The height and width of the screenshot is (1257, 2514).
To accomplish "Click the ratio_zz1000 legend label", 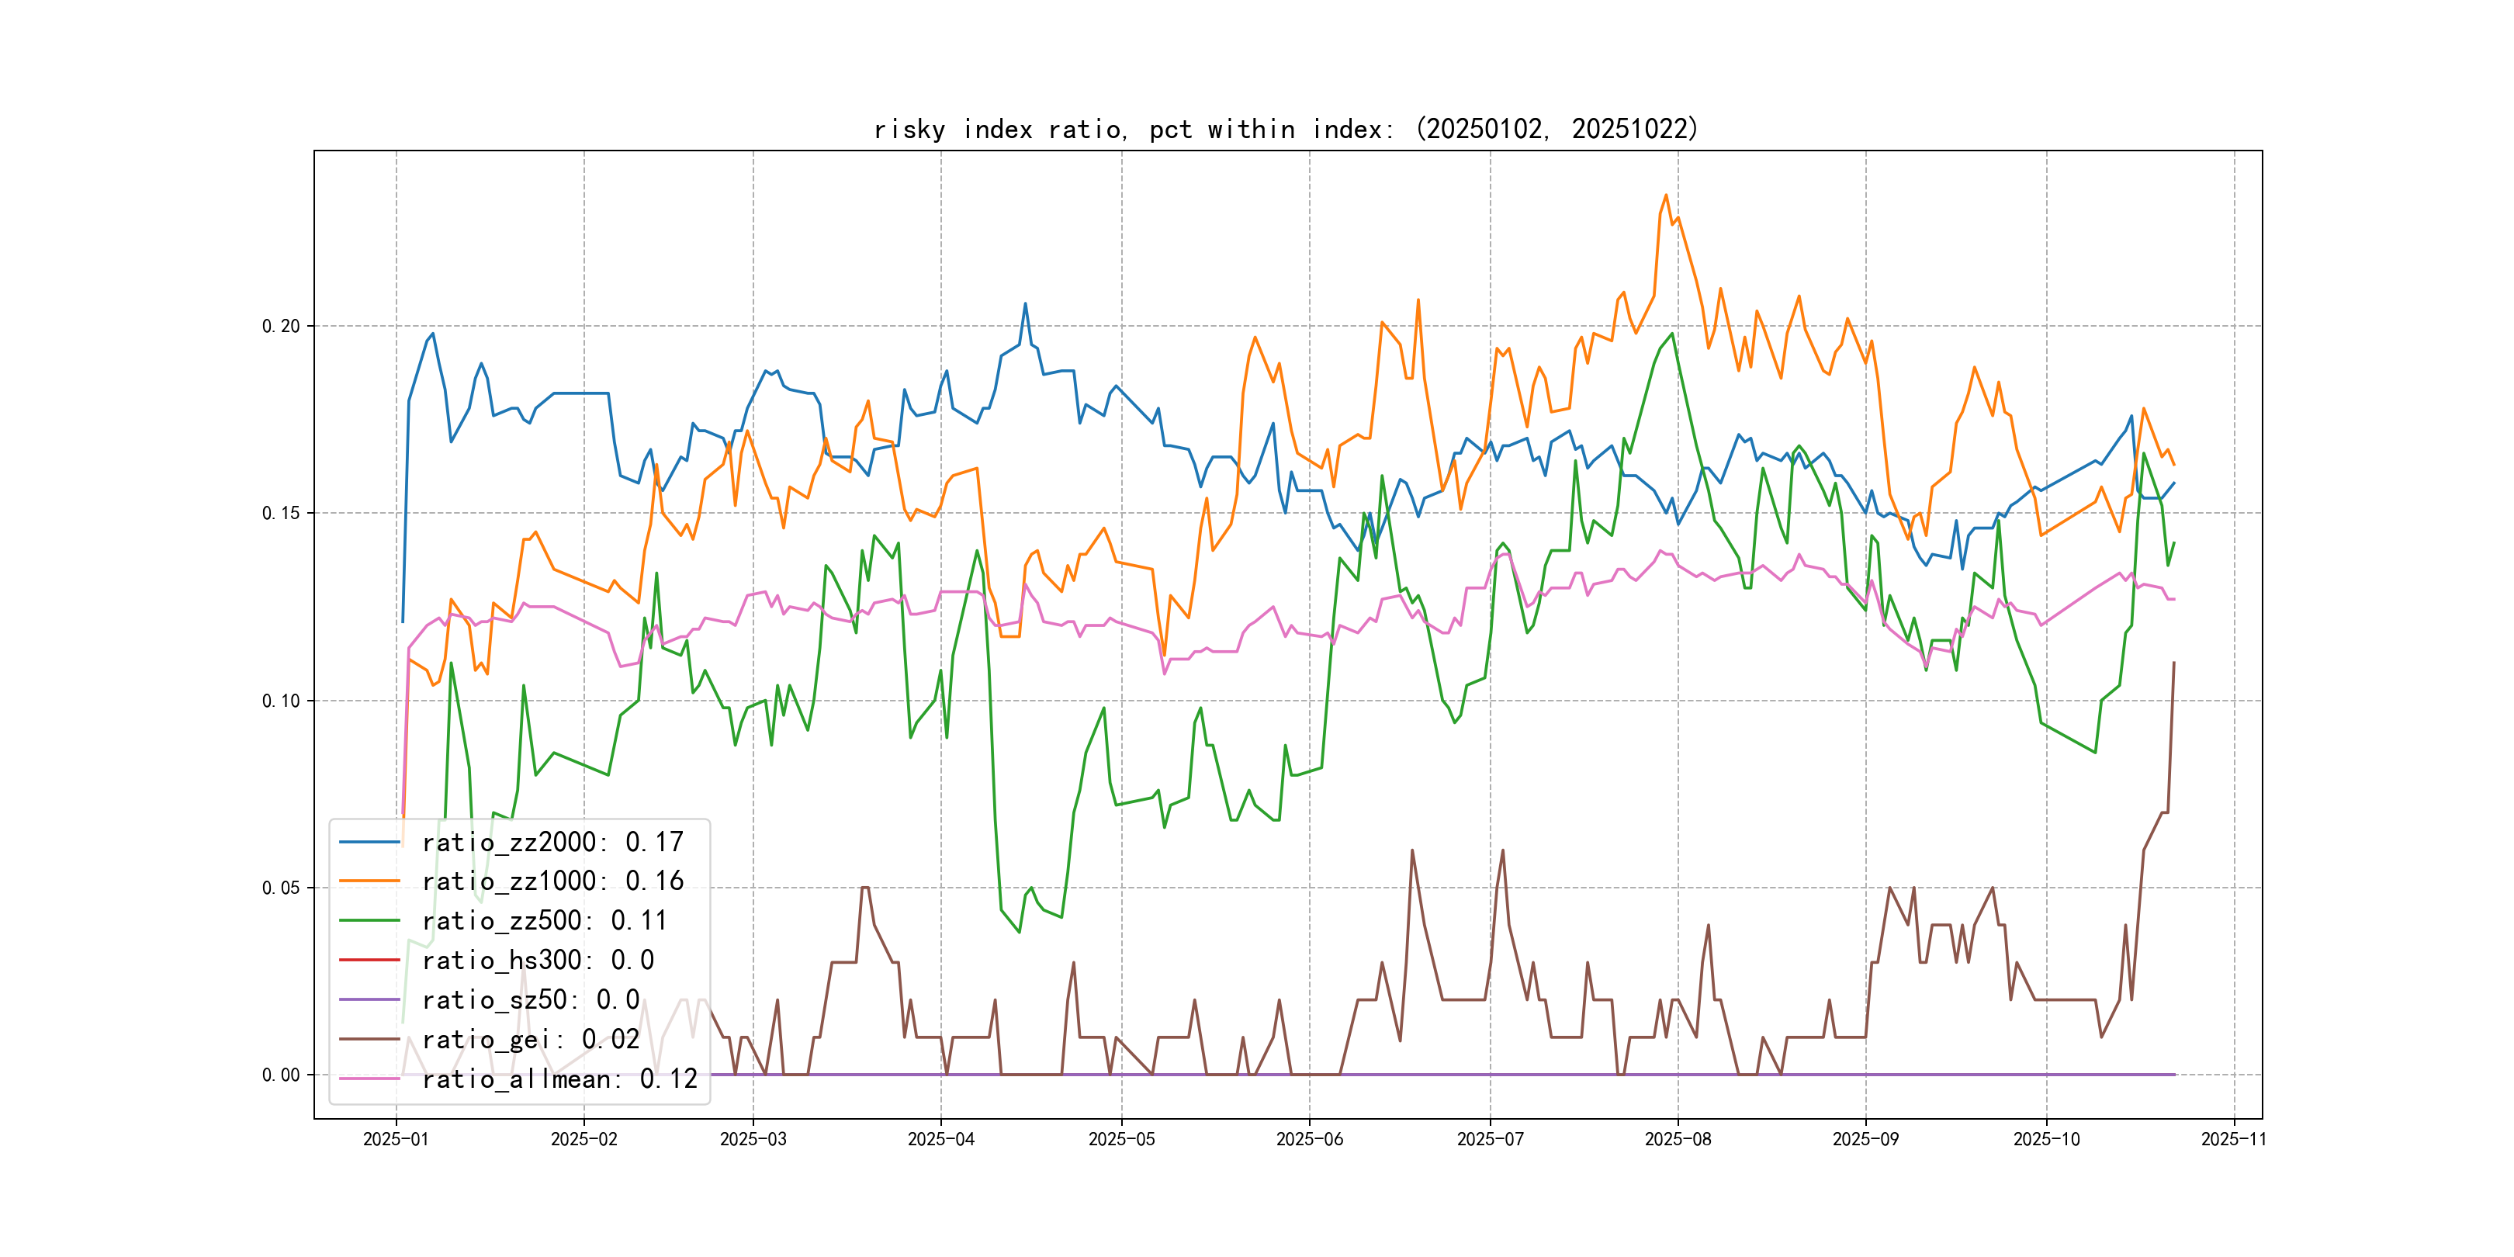I will click(552, 881).
